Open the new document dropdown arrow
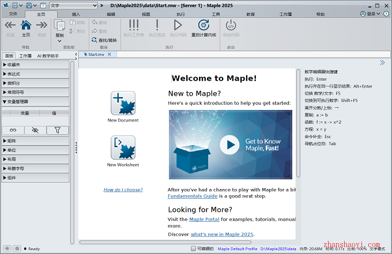392x254 pixels. click(x=21, y=6)
